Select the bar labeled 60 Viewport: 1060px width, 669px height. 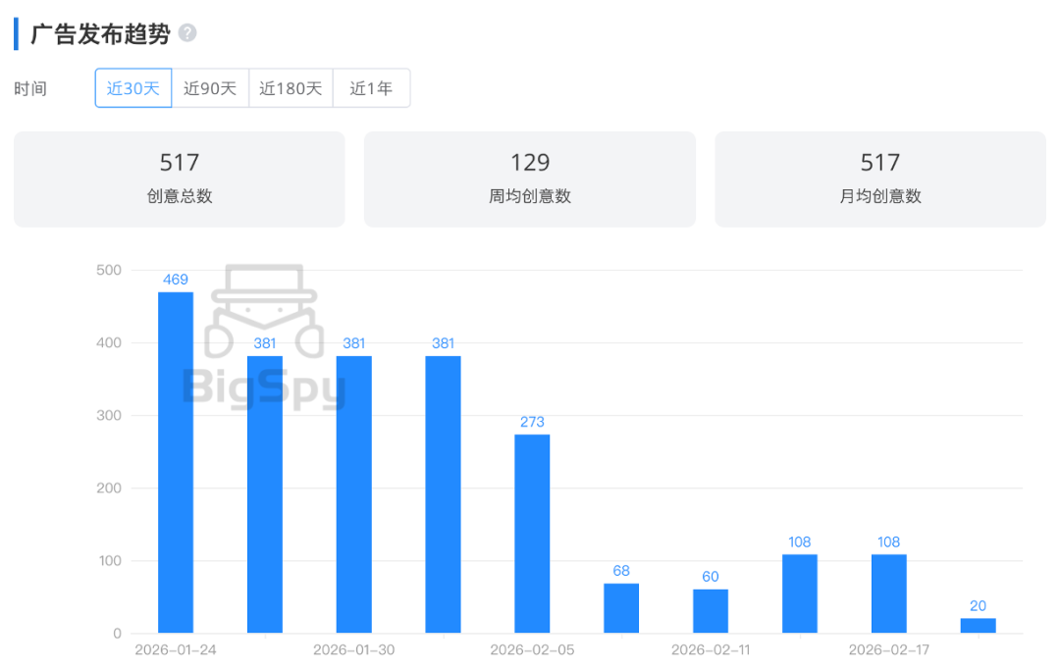(710, 611)
